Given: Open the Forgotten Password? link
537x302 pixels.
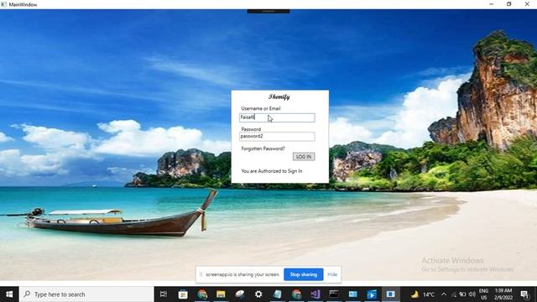Looking at the screenshot, I should pyautogui.click(x=263, y=148).
